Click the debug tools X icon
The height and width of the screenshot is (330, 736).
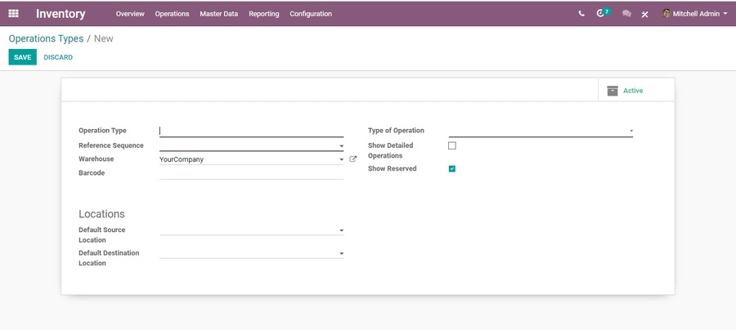644,14
